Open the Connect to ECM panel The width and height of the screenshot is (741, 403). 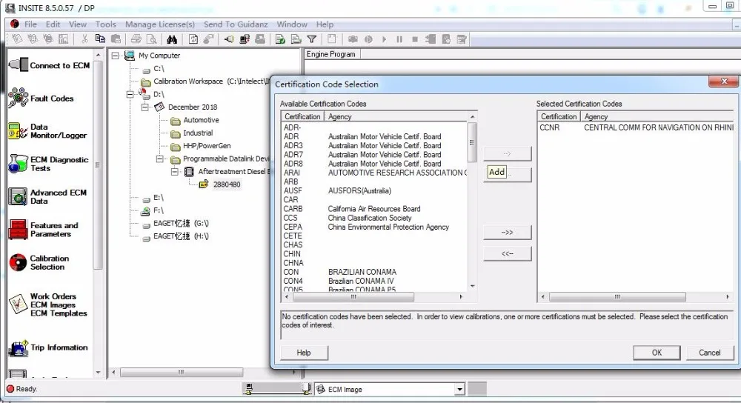point(49,65)
